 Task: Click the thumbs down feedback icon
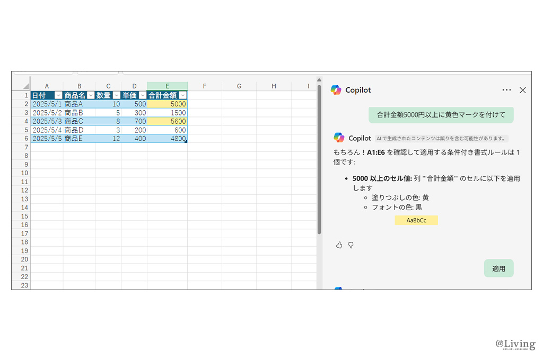point(351,245)
